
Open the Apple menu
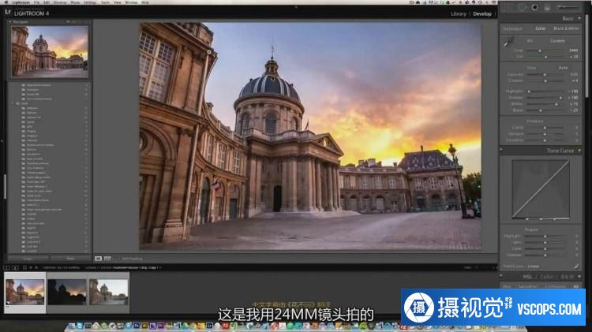coord(7,2)
